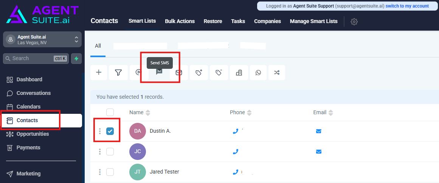Click phone icon for Dustin A.
This screenshot has width=439, height=183.
click(236, 131)
